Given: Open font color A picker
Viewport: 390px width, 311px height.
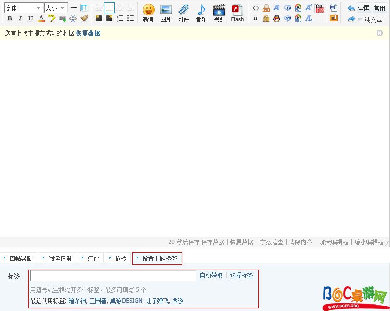Looking at the screenshot, I should 41,18.
